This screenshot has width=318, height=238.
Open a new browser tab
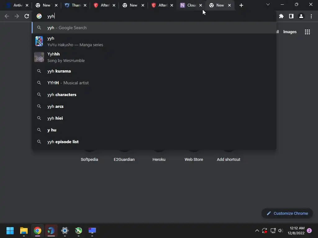pos(241,5)
